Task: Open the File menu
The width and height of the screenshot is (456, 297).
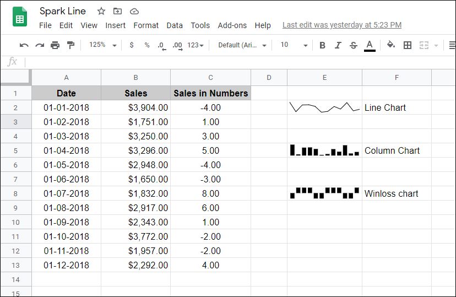Action: click(45, 25)
